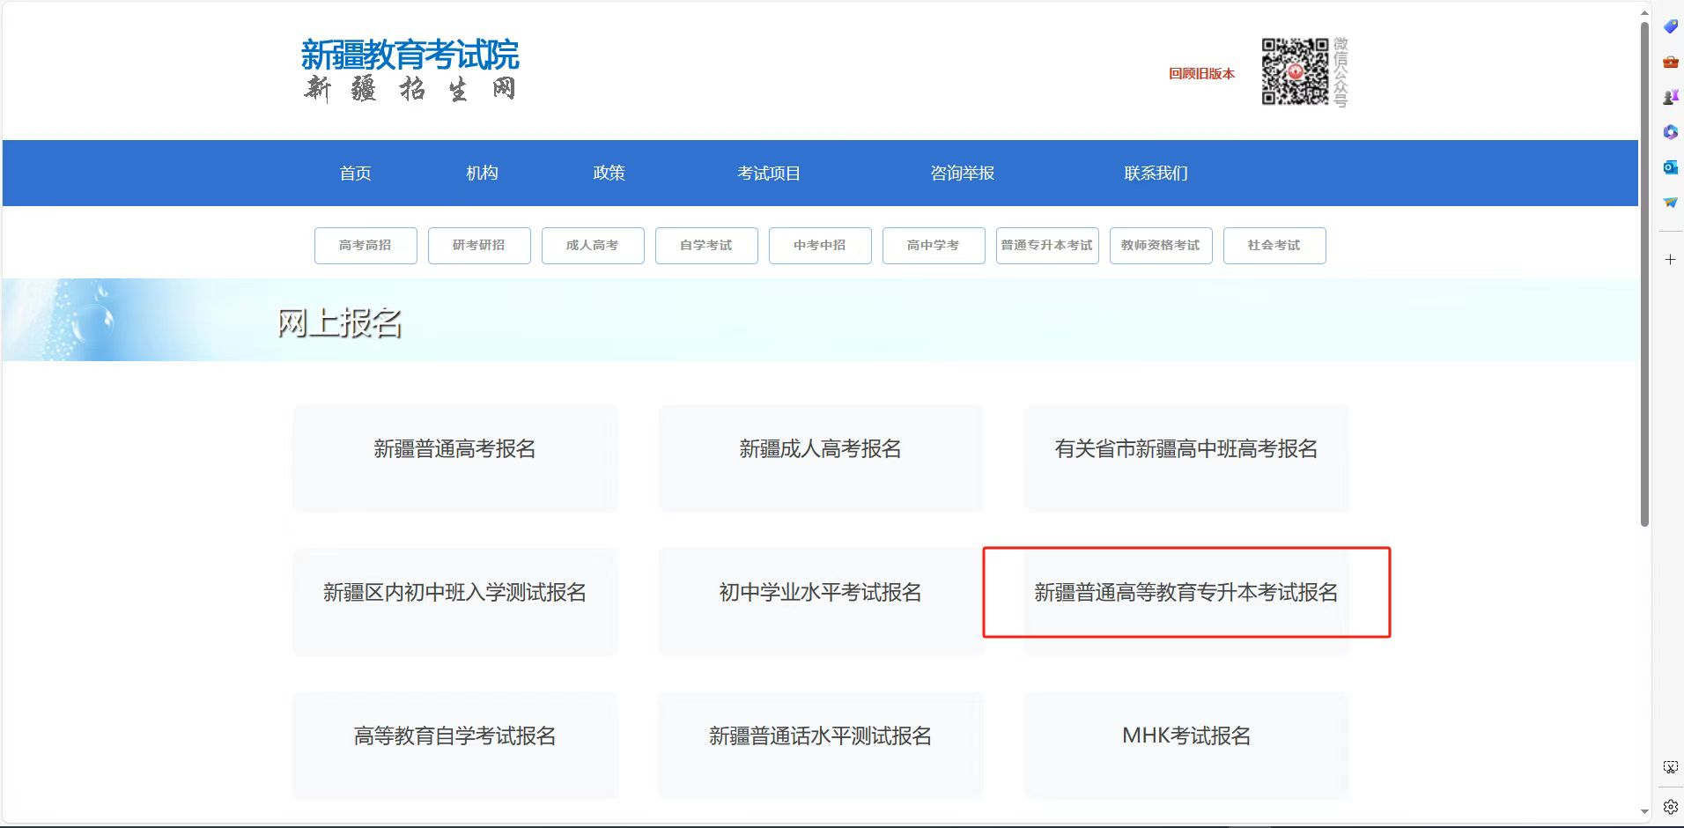Viewport: 1684px width, 828px height.
Task: Open the 咨询举报 navigation item
Action: click(963, 174)
